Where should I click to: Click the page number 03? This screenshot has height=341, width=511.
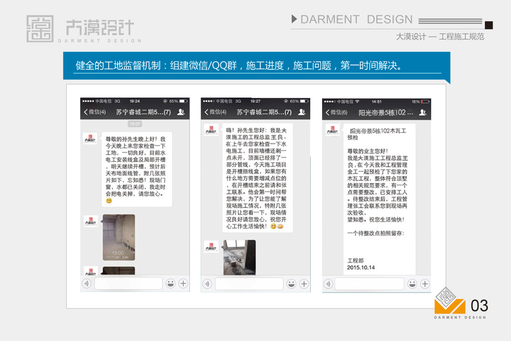click(479, 306)
